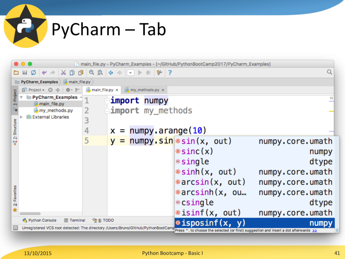Screen dimensions: 345x259
Task: Click the Cut scissors icon
Action: pos(63,73)
